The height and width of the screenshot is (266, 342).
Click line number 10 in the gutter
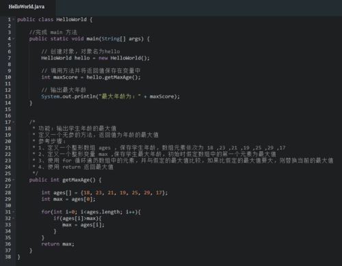8,77
